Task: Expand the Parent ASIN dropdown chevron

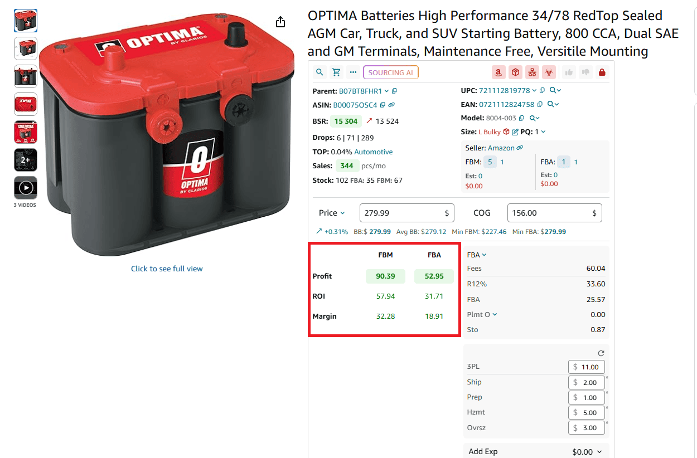Action: 386,91
